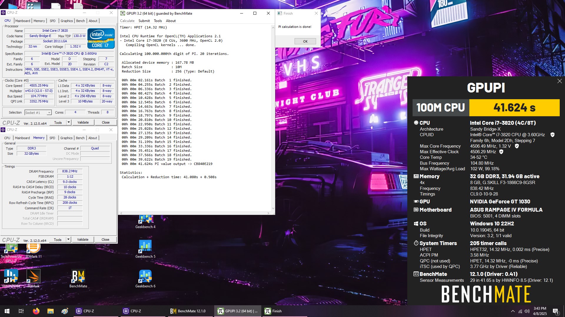Click the Windows Start button
This screenshot has width=565, height=317.
click(x=7, y=311)
